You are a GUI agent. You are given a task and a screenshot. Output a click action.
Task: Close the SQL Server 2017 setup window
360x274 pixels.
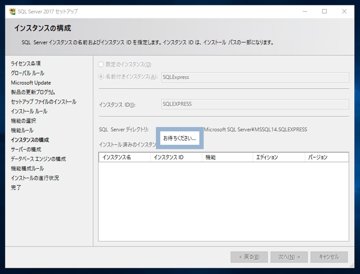344,11
